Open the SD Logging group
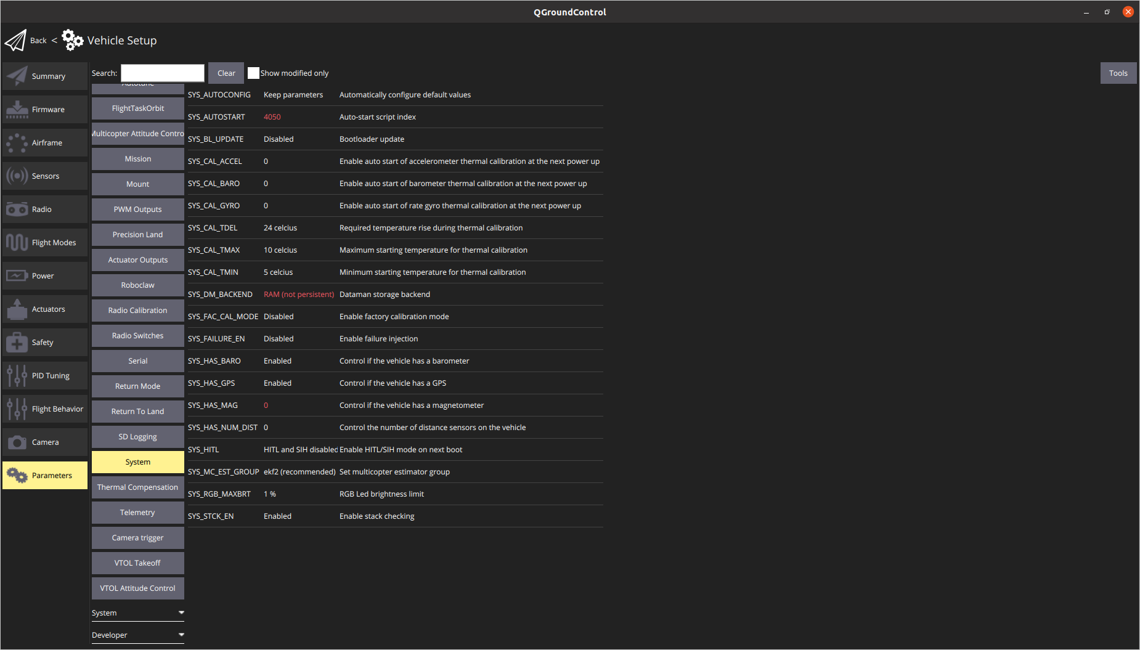This screenshot has width=1140, height=650. coord(138,437)
